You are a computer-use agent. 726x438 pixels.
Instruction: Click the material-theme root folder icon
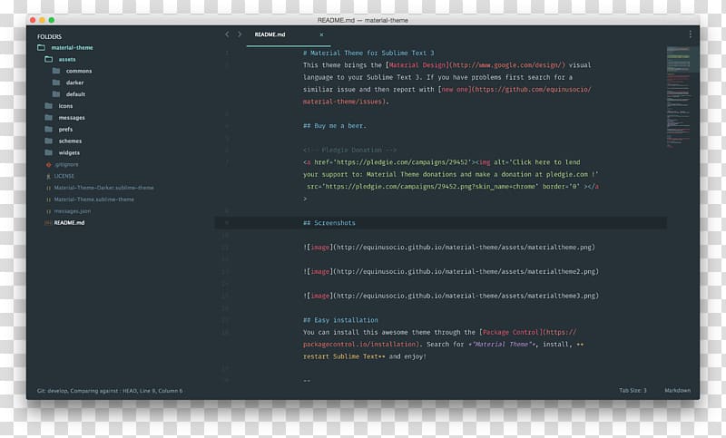[x=41, y=48]
